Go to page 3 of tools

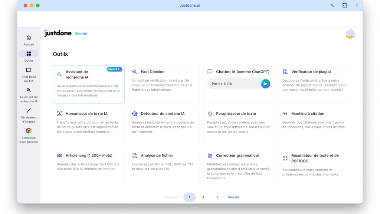tap(217, 197)
